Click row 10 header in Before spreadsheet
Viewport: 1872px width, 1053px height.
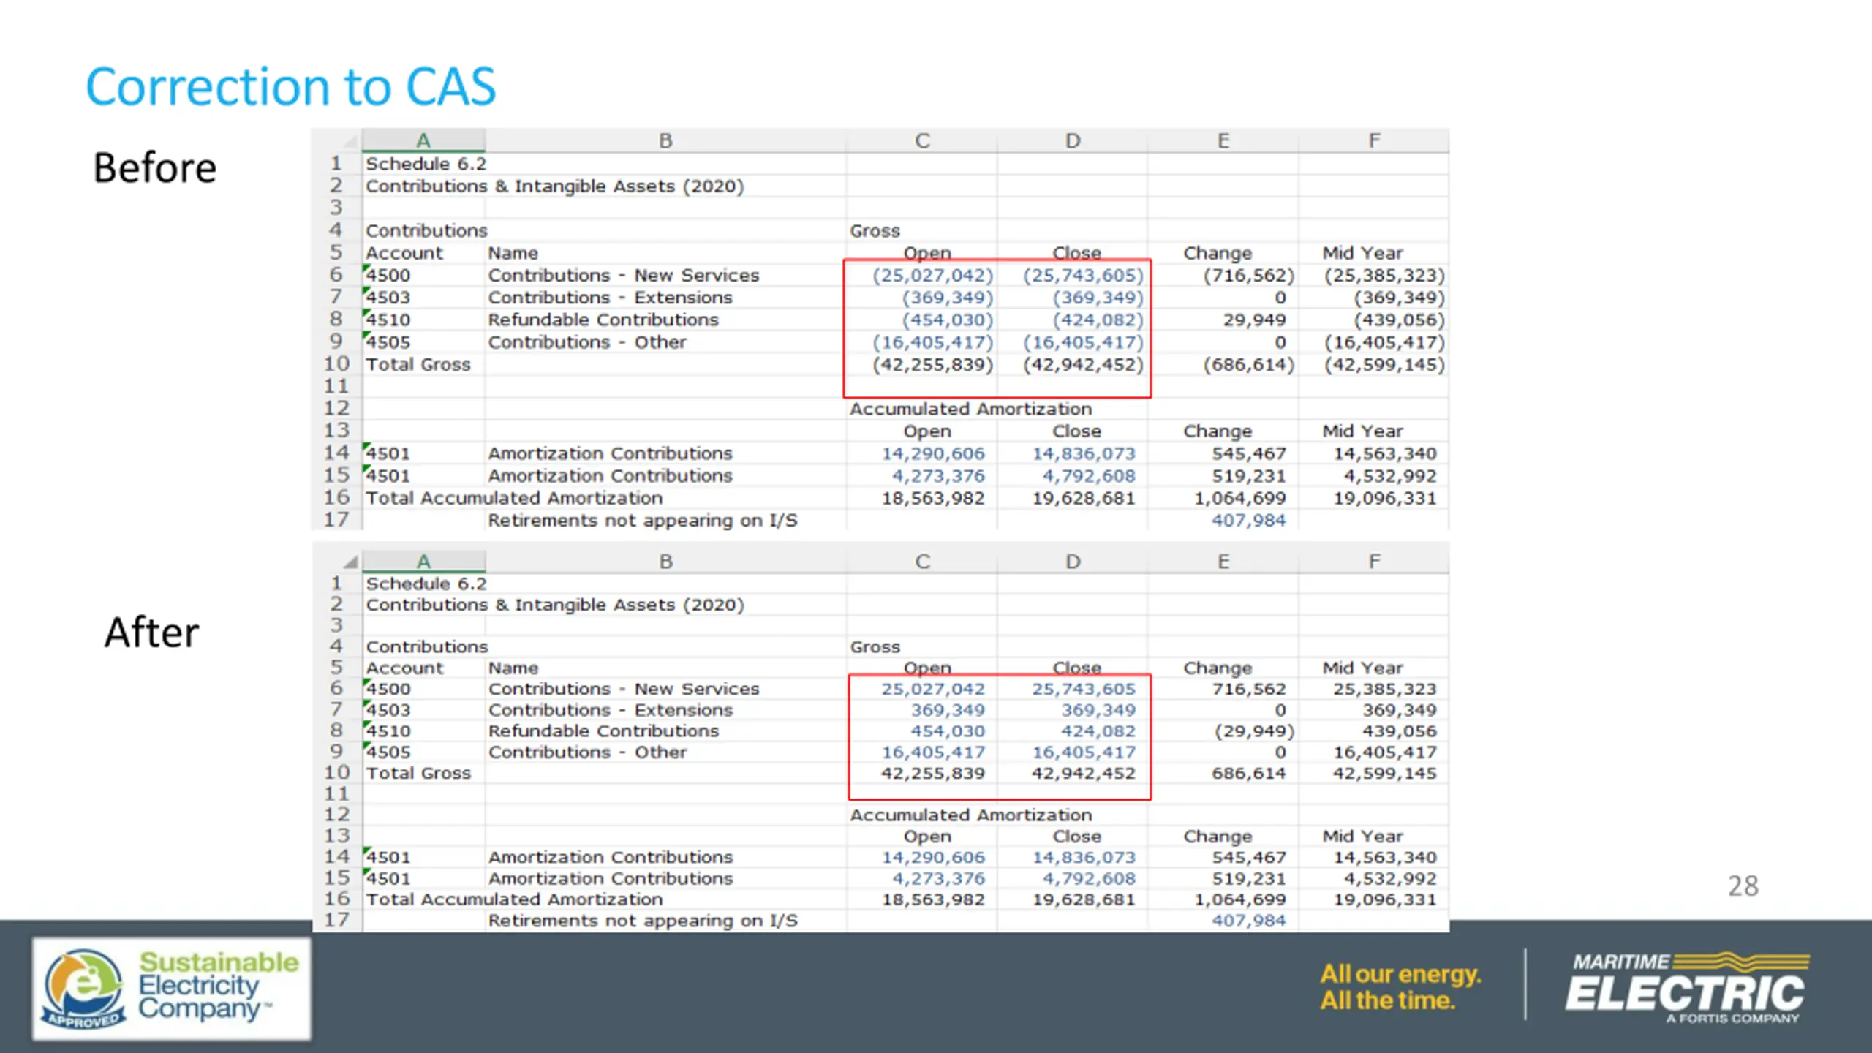click(337, 364)
